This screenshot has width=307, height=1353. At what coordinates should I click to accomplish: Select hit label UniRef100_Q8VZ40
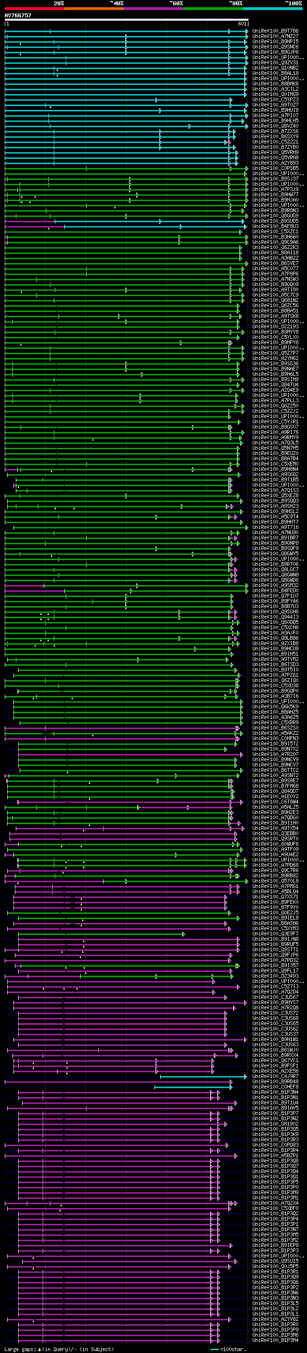(x=275, y=126)
